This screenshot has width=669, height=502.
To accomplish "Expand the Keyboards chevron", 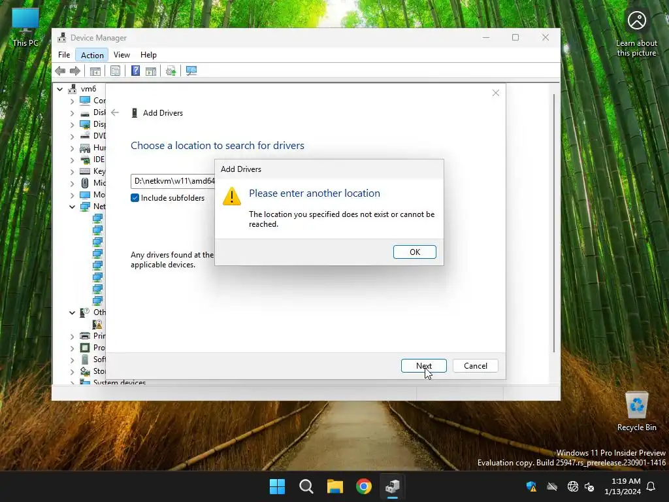I will point(72,172).
